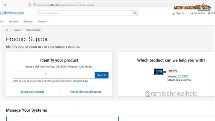
Task: Click the Support breadcrumb link
Action: point(17,30)
